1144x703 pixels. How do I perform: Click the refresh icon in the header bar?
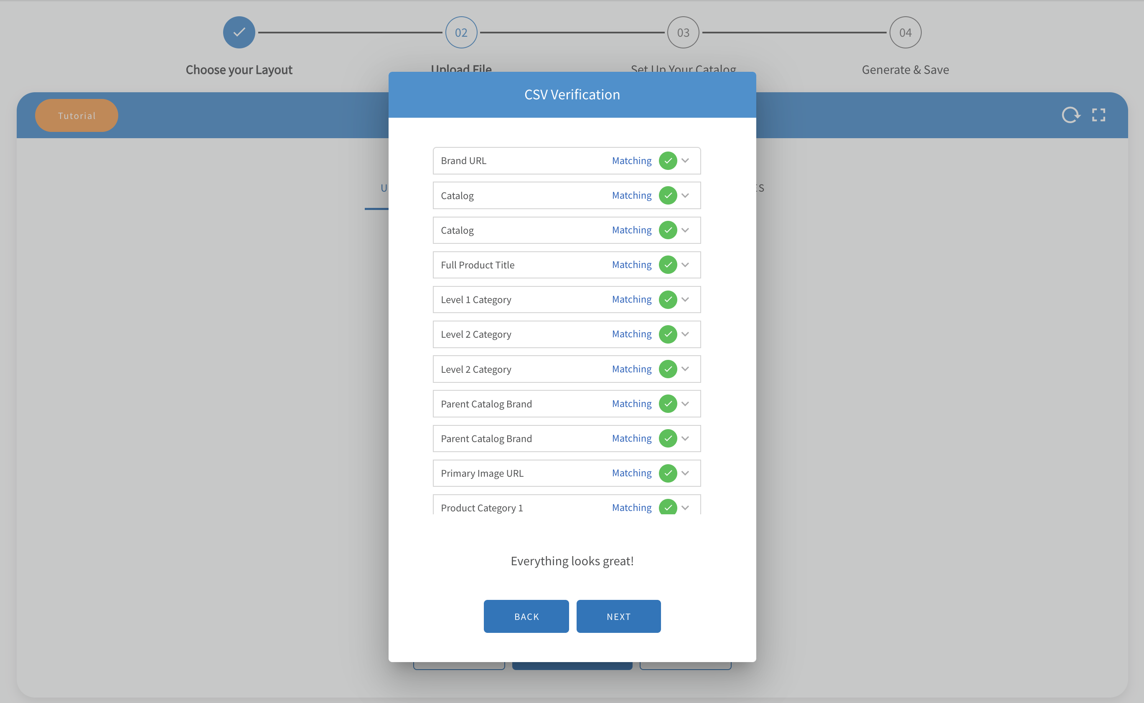(x=1070, y=115)
